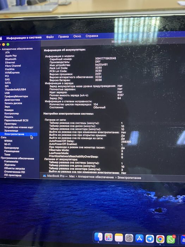Select Брандмауэр in the sidebar
The height and width of the screenshot is (247, 185).
pyautogui.click(x=12, y=148)
